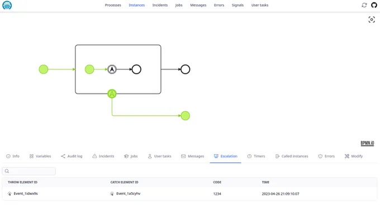The width and height of the screenshot is (380, 206).
Task: Click the refresh icon
Action: (364, 5)
